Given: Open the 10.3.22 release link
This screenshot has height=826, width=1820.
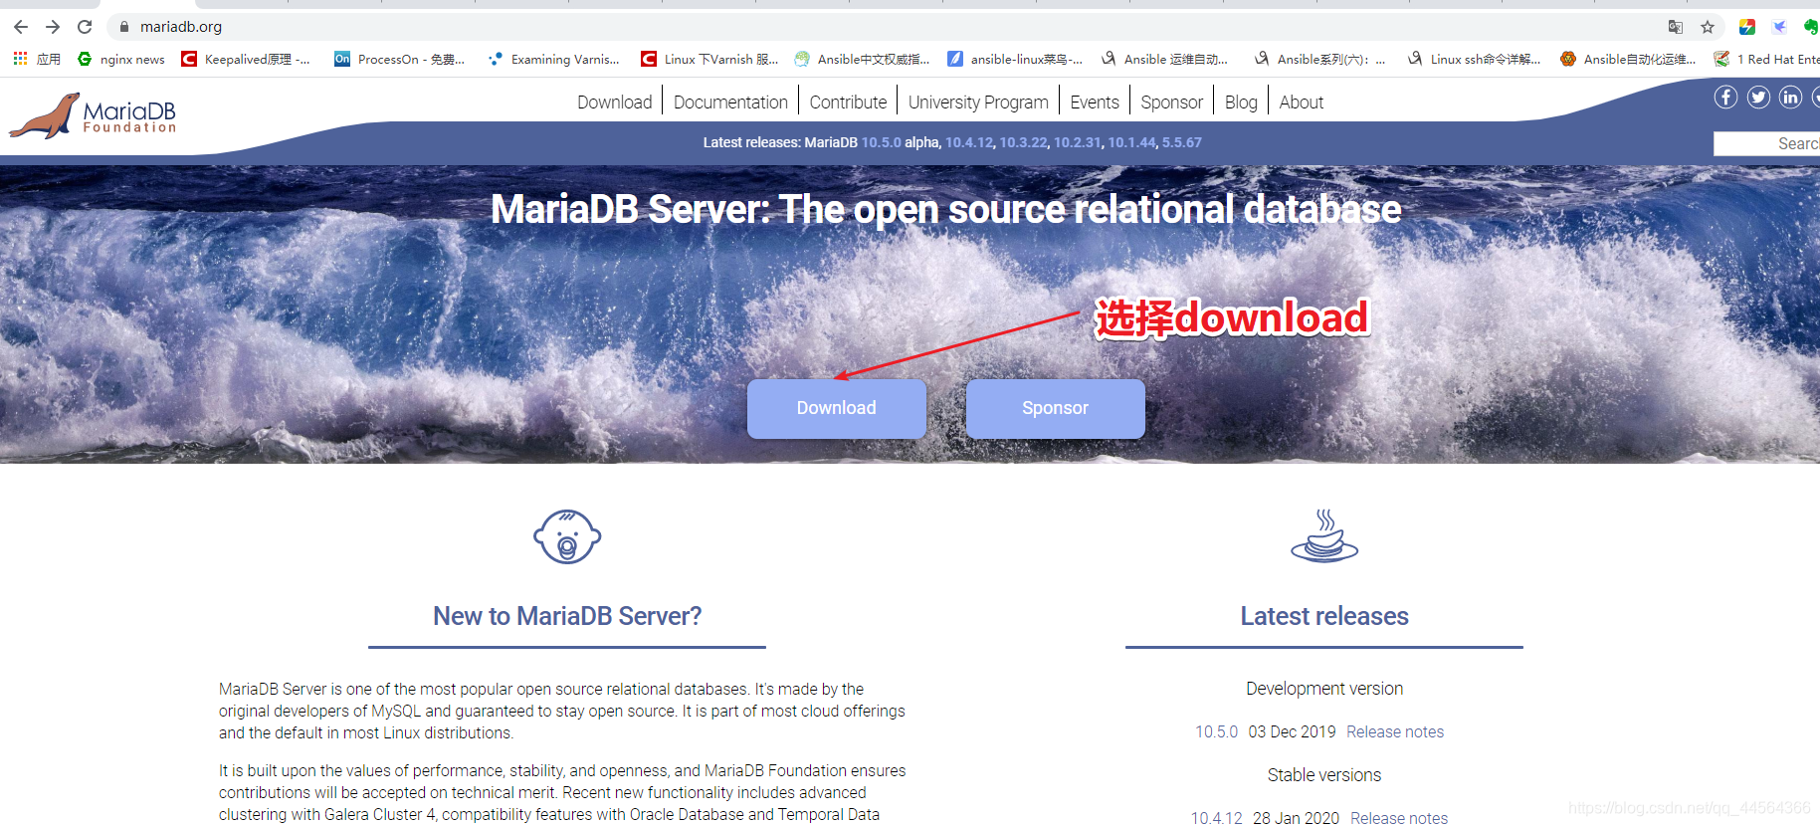Looking at the screenshot, I should [1023, 142].
